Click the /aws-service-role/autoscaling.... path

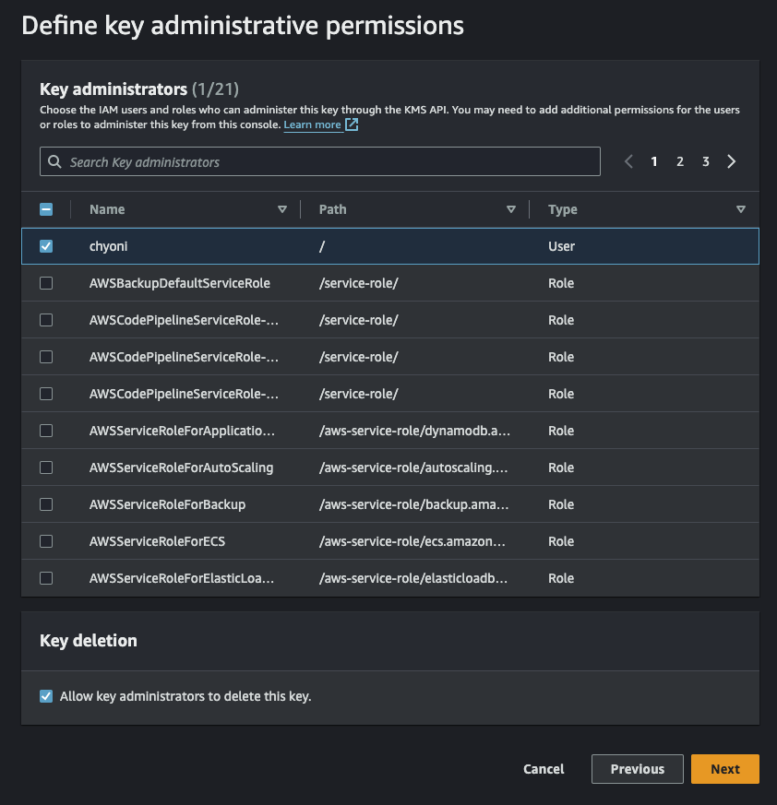(x=413, y=468)
